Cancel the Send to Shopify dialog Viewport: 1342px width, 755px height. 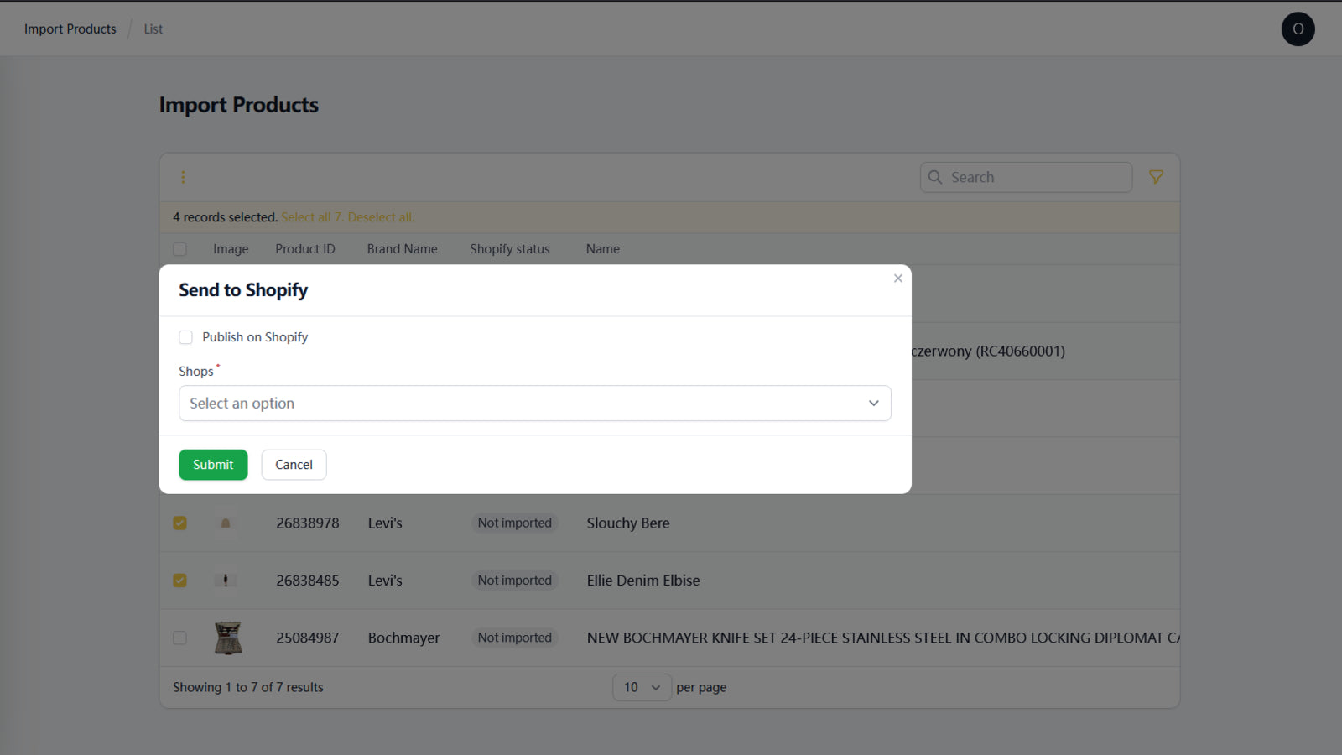294,465
